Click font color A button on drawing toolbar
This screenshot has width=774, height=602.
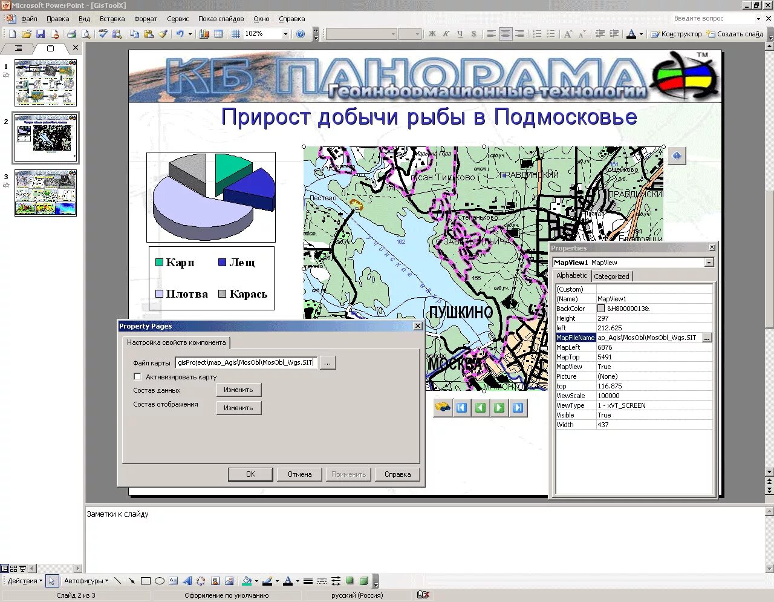[288, 581]
